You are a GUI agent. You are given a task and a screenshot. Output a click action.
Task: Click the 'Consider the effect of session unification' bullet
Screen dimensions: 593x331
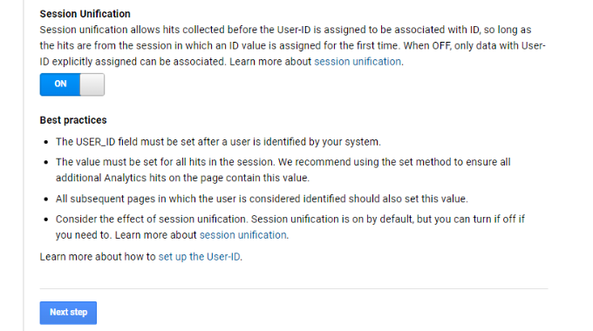pos(290,227)
